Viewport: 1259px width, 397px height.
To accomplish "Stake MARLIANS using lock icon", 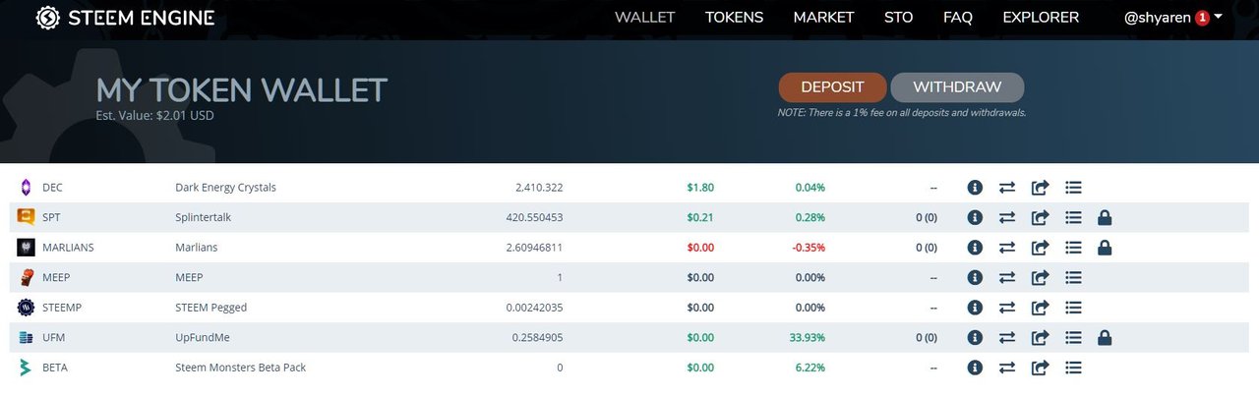I will pyautogui.click(x=1105, y=248).
